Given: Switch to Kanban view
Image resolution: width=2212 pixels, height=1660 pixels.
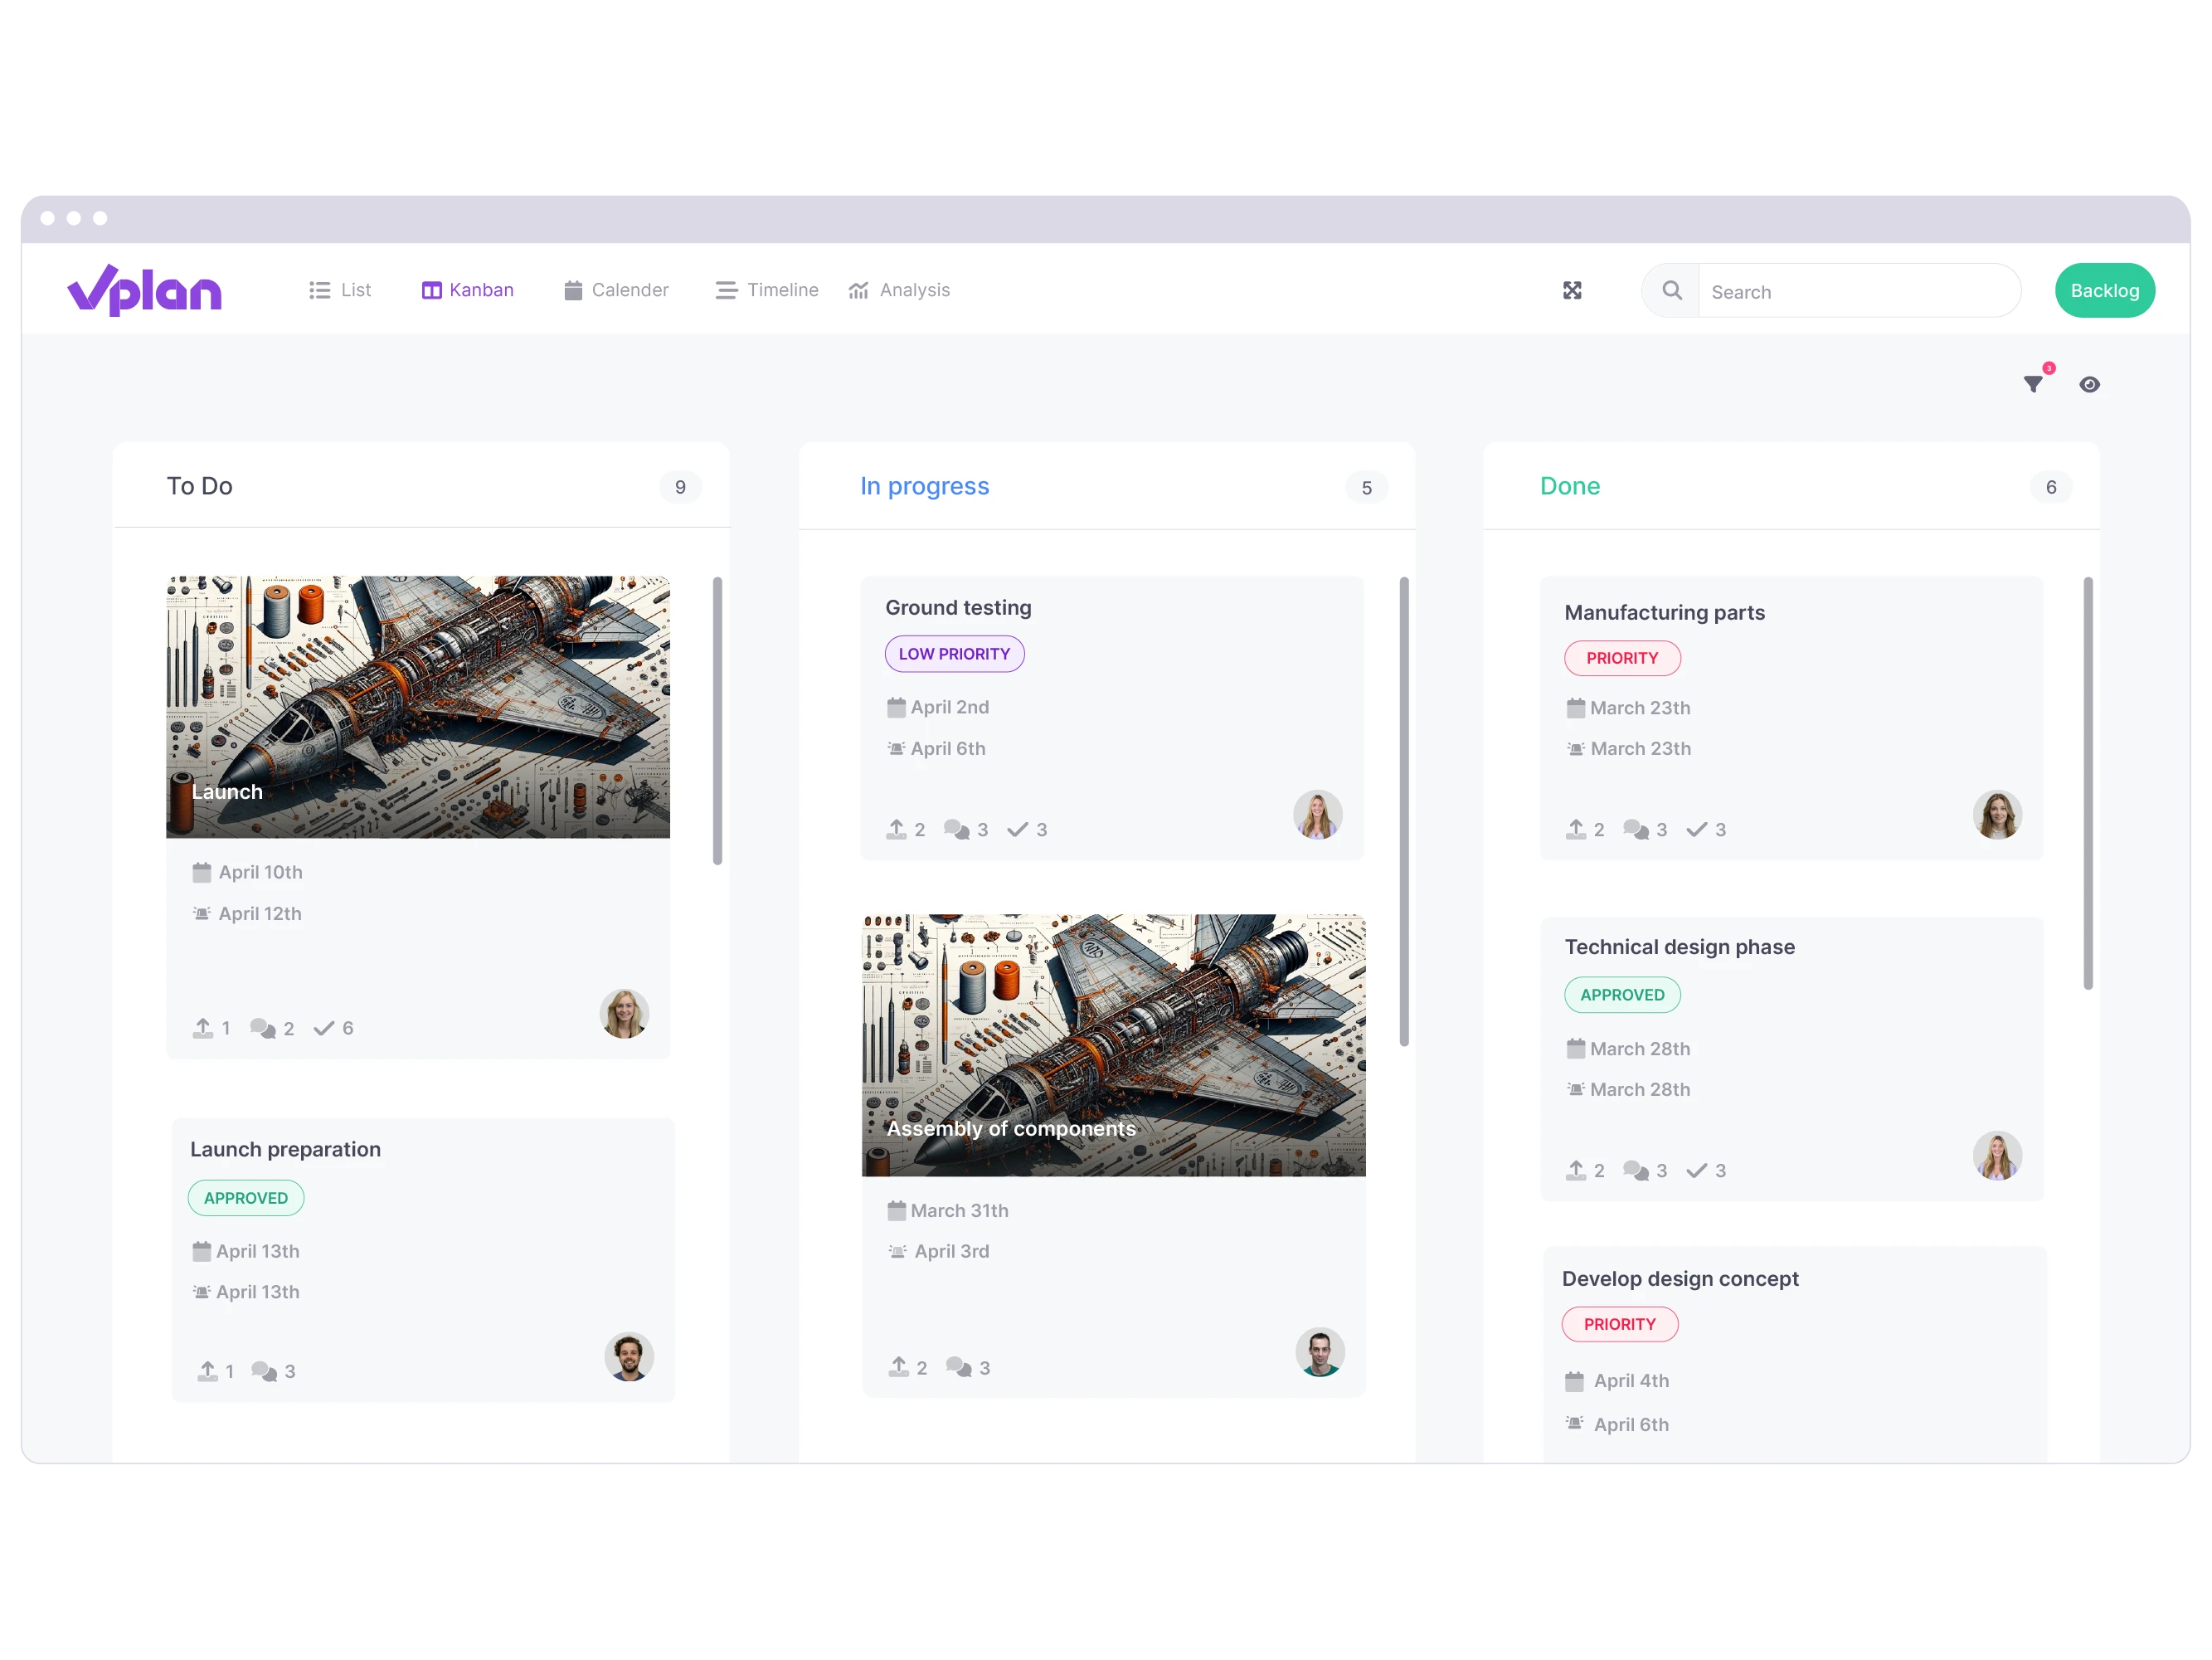Looking at the screenshot, I should 467,290.
